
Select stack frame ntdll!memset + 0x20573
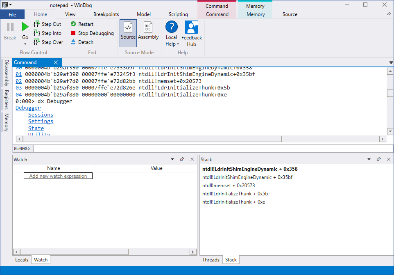229,186
